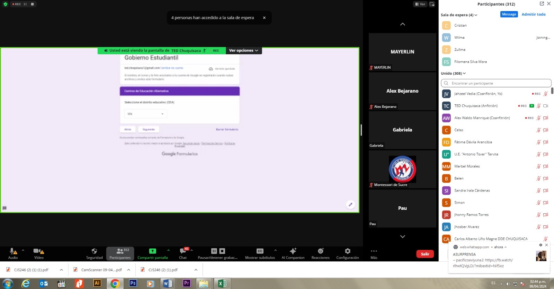Select MAYERLIN video tile

[x=402, y=52]
